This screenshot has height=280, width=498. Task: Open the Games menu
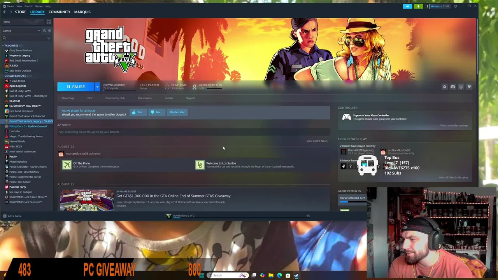[39, 6]
